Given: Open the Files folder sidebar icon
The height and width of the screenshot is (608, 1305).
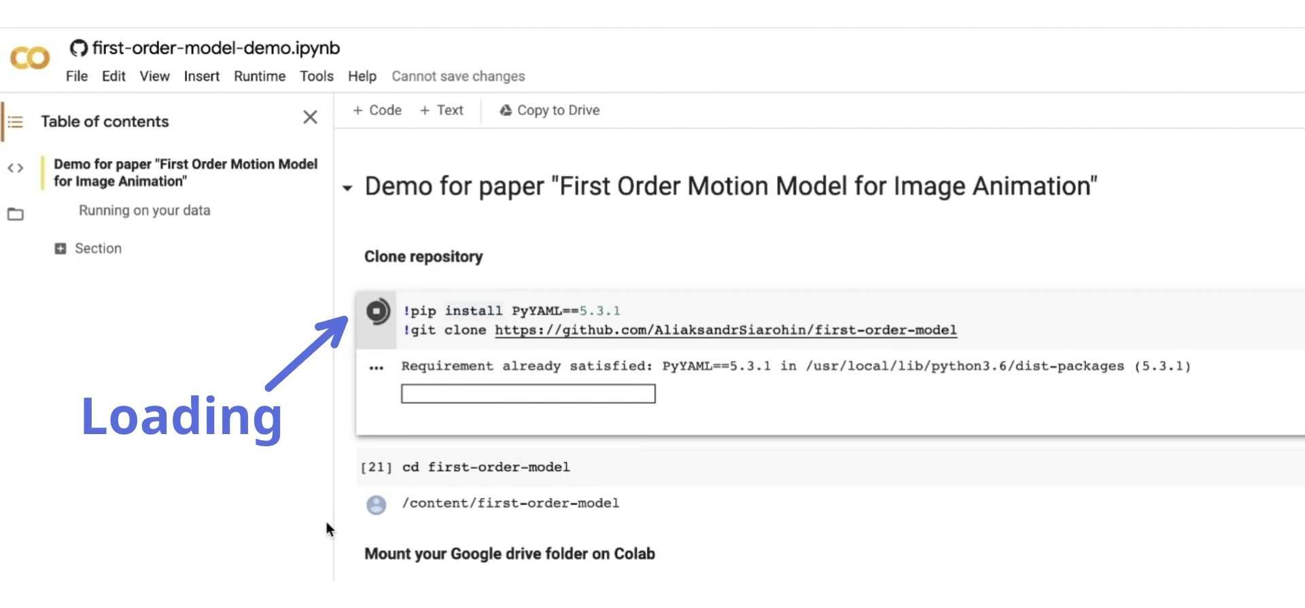Looking at the screenshot, I should [x=16, y=215].
